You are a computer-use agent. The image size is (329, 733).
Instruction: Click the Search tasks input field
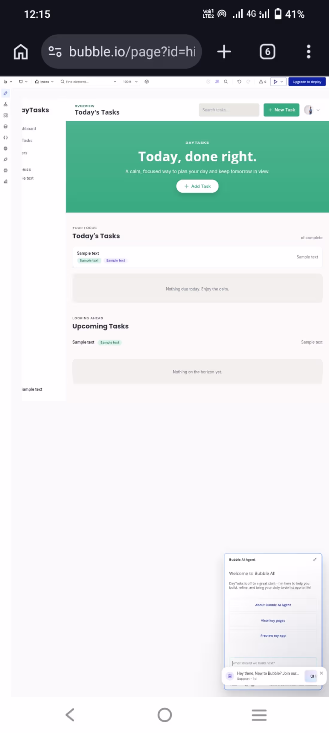pyautogui.click(x=229, y=110)
